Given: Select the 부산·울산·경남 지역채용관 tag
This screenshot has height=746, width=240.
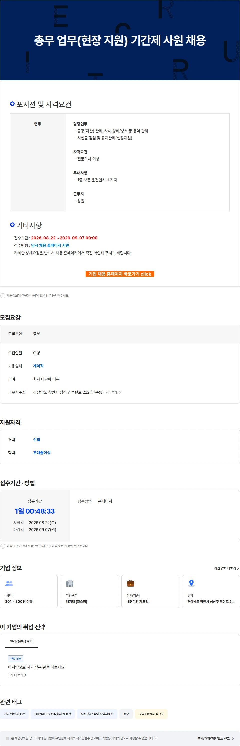Looking at the screenshot, I should [97, 714].
